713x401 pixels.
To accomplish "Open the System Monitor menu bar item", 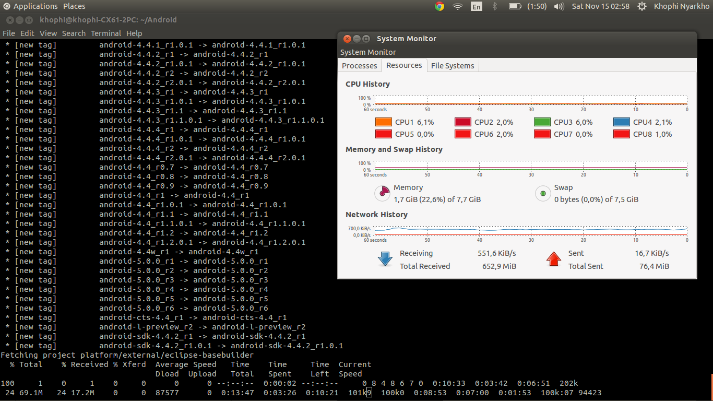I will (x=368, y=52).
